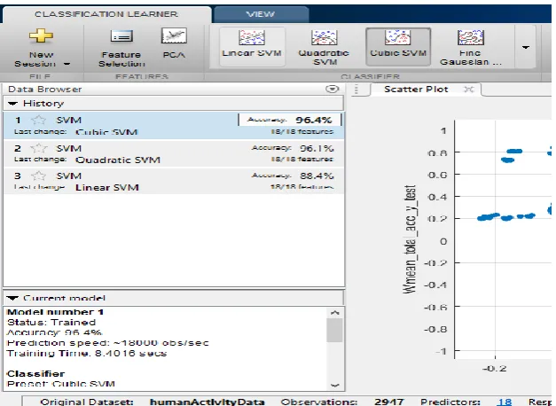Viewport: 556px width, 406px height.
Task: Pick the Fine Gaussian SVM classifier
Action: point(470,46)
